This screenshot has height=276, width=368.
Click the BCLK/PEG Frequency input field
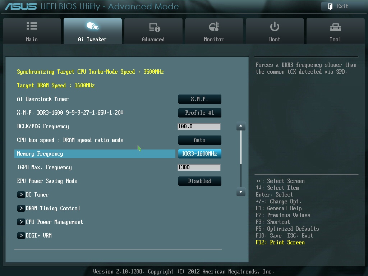point(199,126)
